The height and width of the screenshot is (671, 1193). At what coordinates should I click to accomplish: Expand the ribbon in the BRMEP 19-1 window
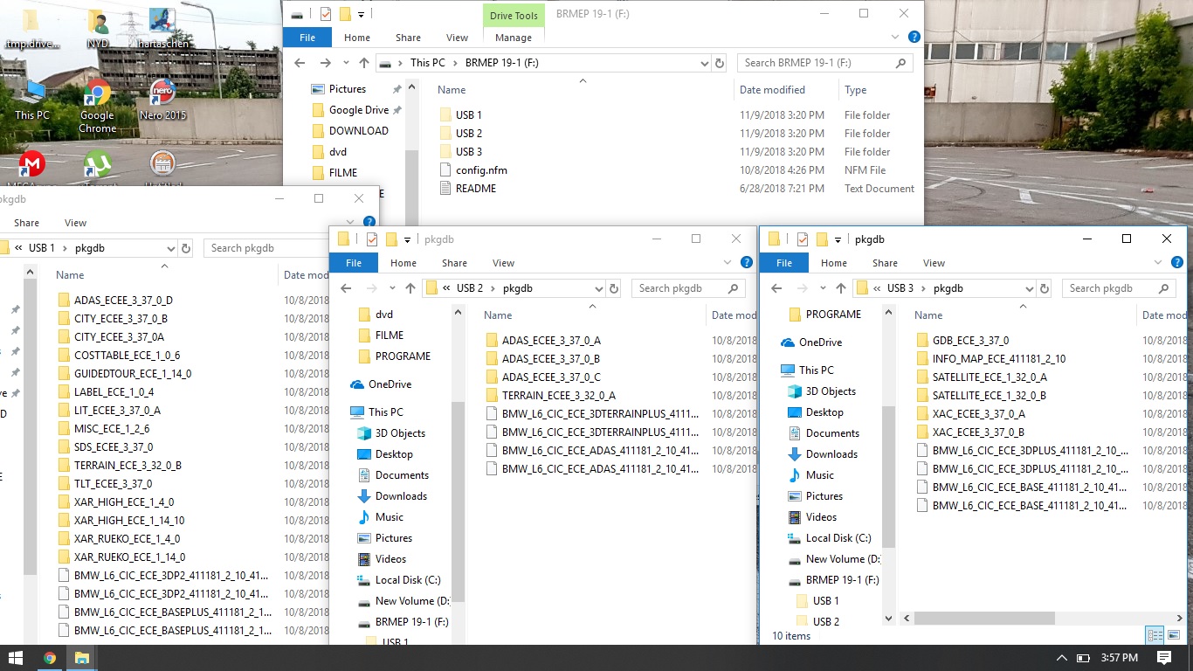point(896,38)
